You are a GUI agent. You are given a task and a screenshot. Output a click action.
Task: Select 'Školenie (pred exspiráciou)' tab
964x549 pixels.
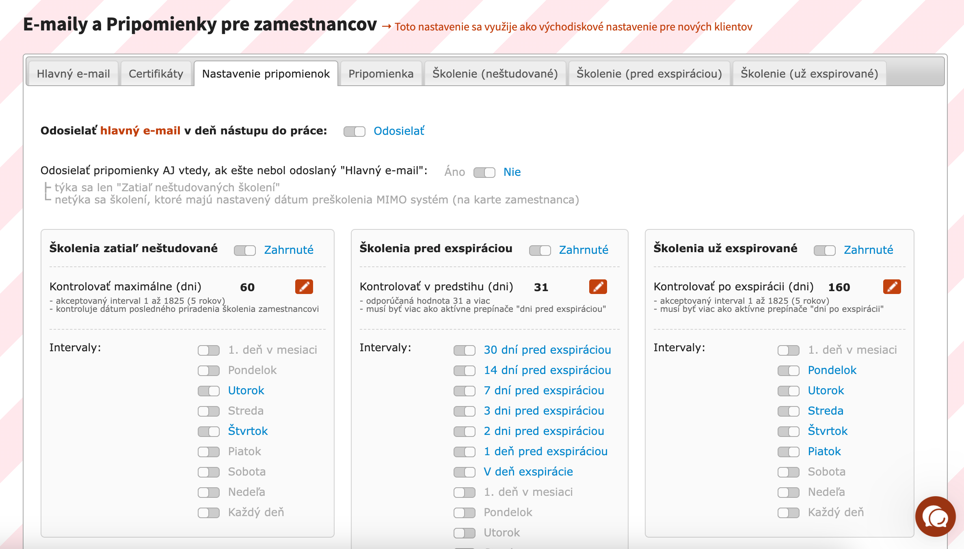point(649,73)
